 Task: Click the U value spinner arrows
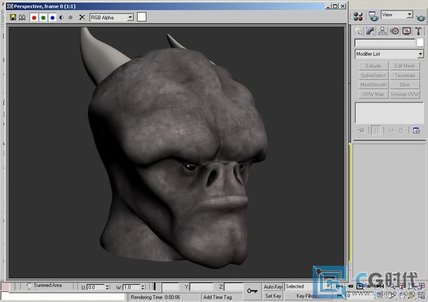[x=107, y=287]
